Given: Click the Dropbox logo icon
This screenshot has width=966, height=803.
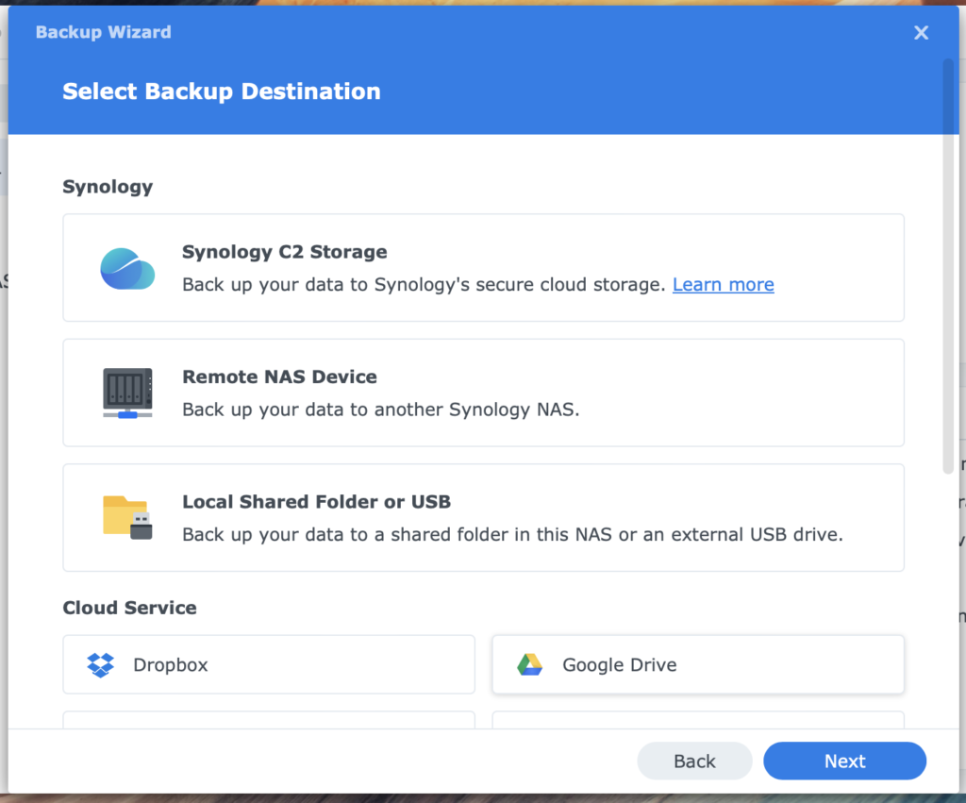Looking at the screenshot, I should point(100,665).
